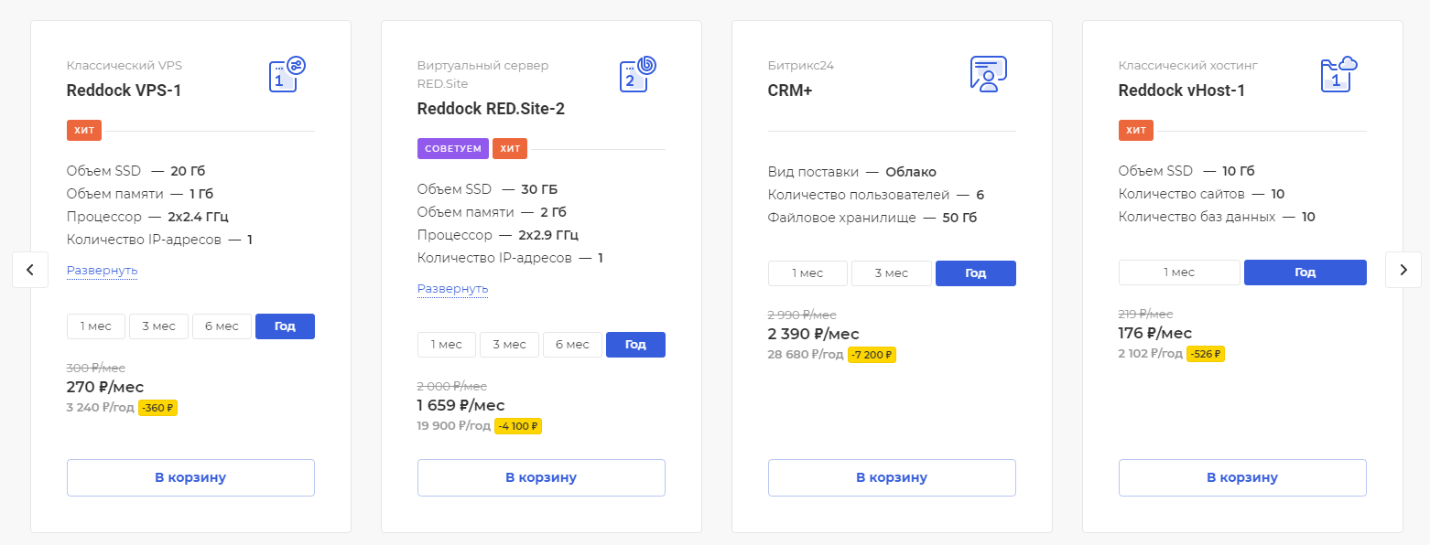Viewport: 1430px width, 545px height.
Task: Add Reddock vHost-1 to cart
Action: point(1242,477)
